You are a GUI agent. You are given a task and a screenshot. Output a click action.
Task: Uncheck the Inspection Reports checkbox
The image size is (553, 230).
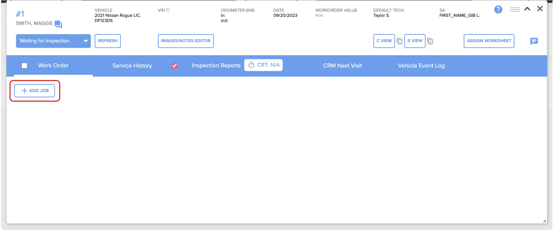(x=175, y=65)
